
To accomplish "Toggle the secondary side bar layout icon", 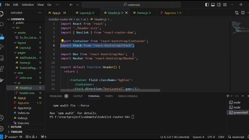I will pyautogui.click(x=219, y=5).
